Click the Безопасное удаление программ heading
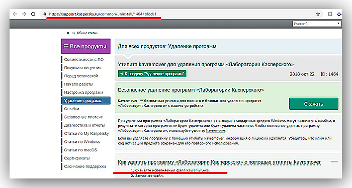352x188 pixels. (x=191, y=90)
